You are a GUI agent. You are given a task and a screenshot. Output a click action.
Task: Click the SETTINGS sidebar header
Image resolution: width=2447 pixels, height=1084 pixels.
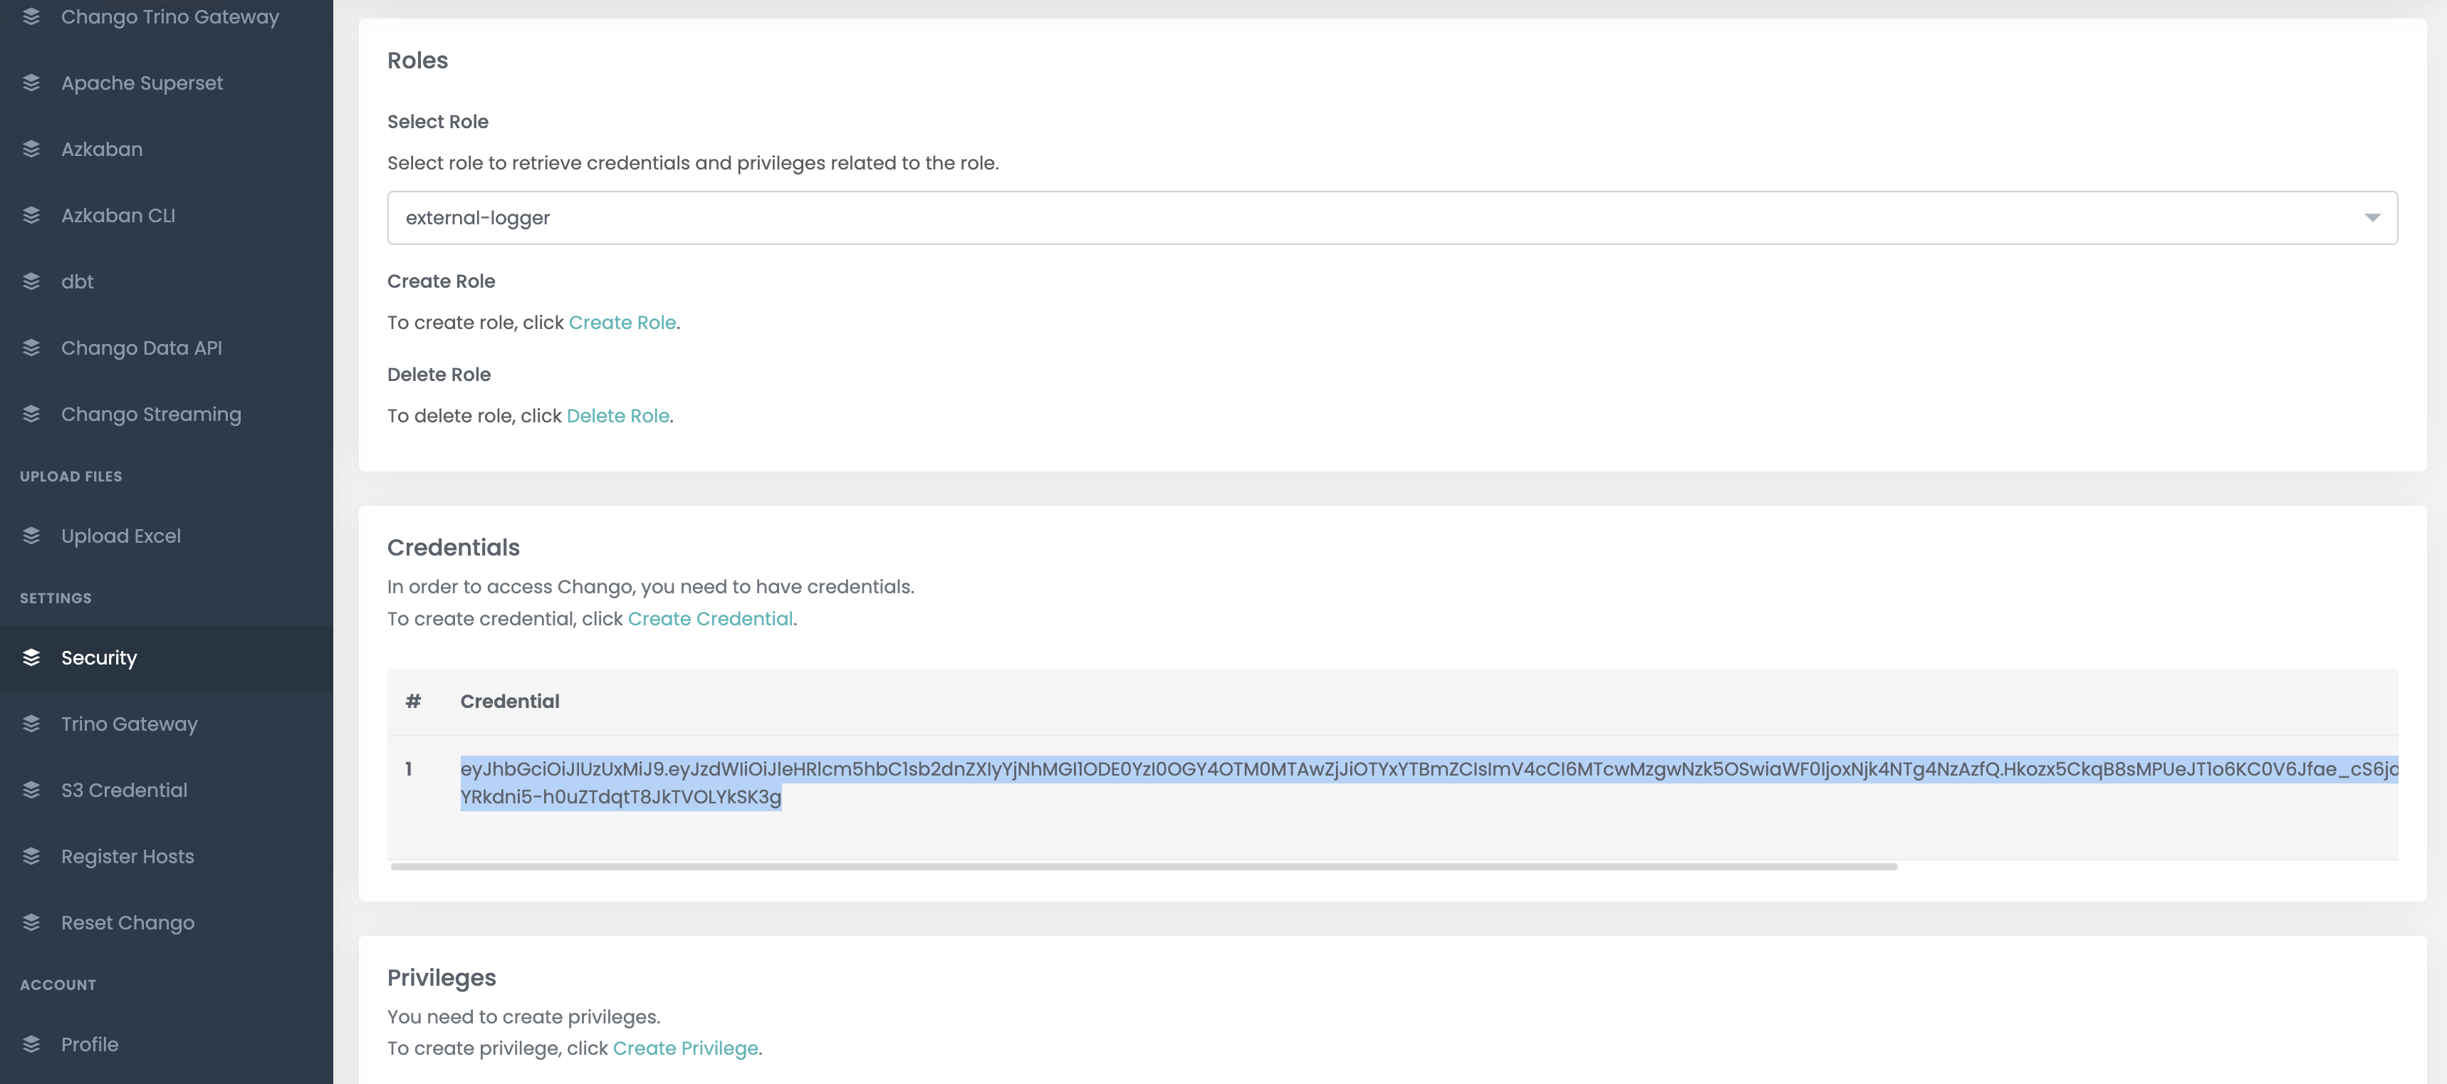pyautogui.click(x=56, y=598)
